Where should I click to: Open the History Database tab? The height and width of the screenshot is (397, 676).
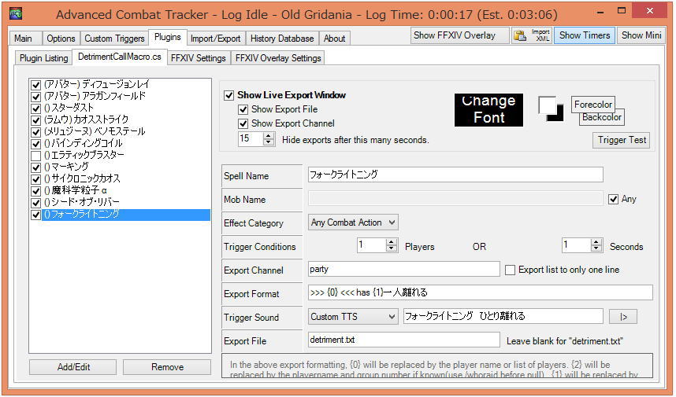(x=282, y=39)
